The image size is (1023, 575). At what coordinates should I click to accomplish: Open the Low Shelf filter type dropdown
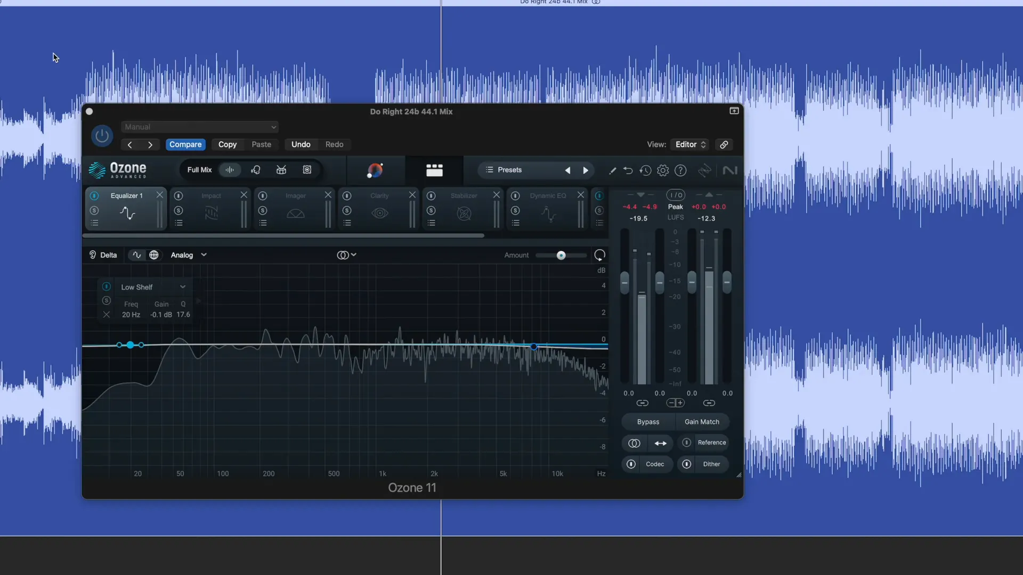(153, 287)
